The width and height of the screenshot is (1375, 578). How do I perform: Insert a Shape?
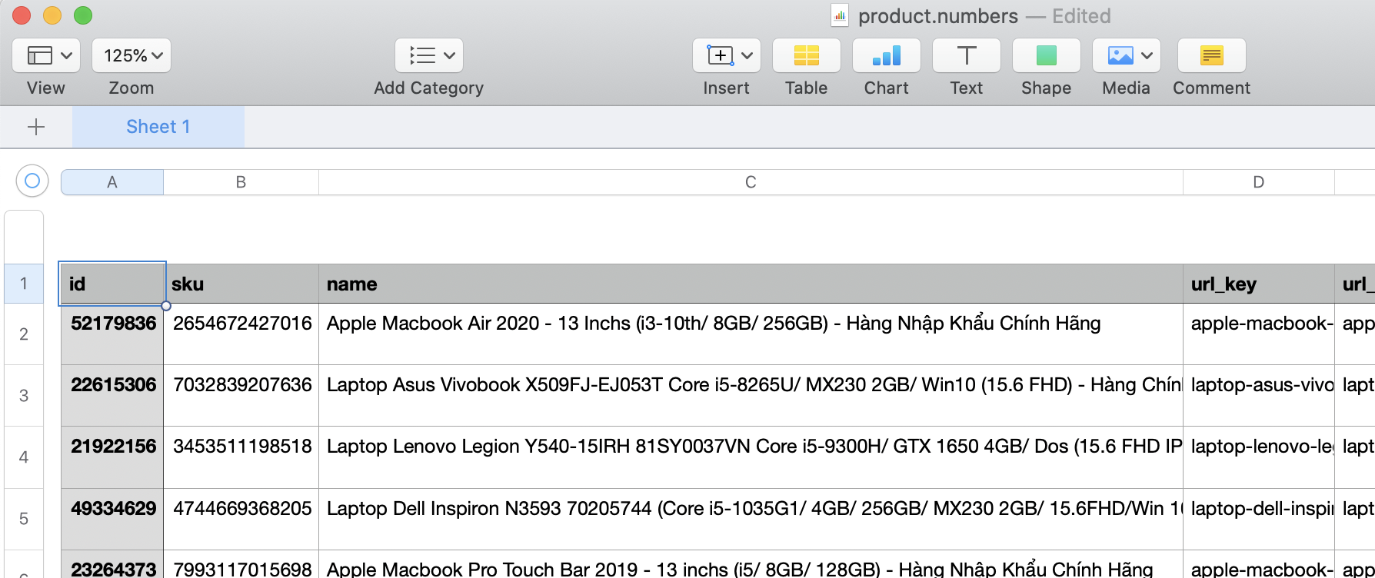[1047, 55]
